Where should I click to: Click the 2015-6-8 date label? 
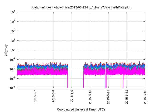[x=53, y=96]
